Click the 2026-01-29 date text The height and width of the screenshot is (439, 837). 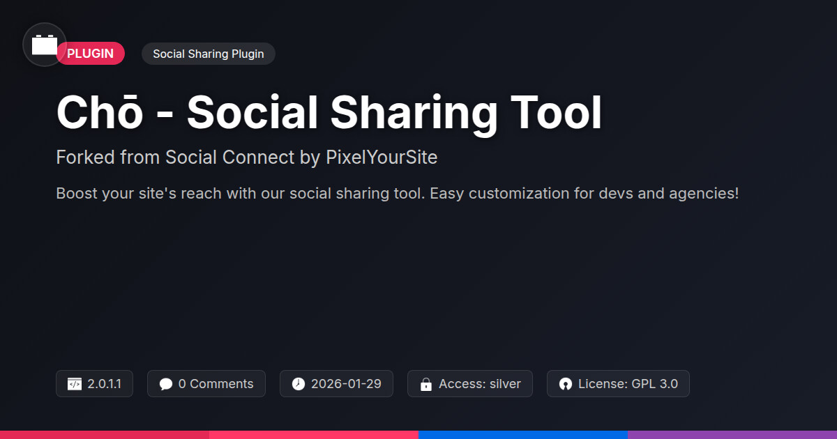[346, 384]
